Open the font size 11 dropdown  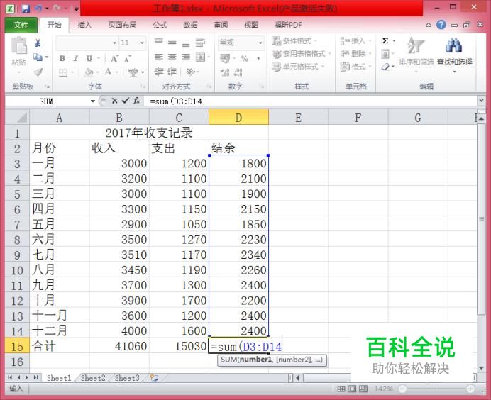point(142,43)
